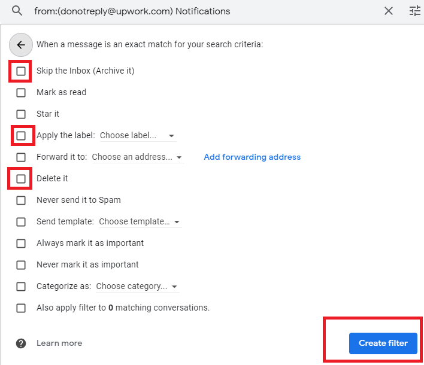Enable Skip the Inbox (Archive it)
Viewport: 424px width, 365px height.
click(x=21, y=71)
